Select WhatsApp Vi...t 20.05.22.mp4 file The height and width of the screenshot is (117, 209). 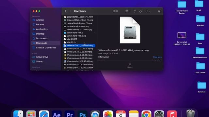pyautogui.click(x=79, y=68)
